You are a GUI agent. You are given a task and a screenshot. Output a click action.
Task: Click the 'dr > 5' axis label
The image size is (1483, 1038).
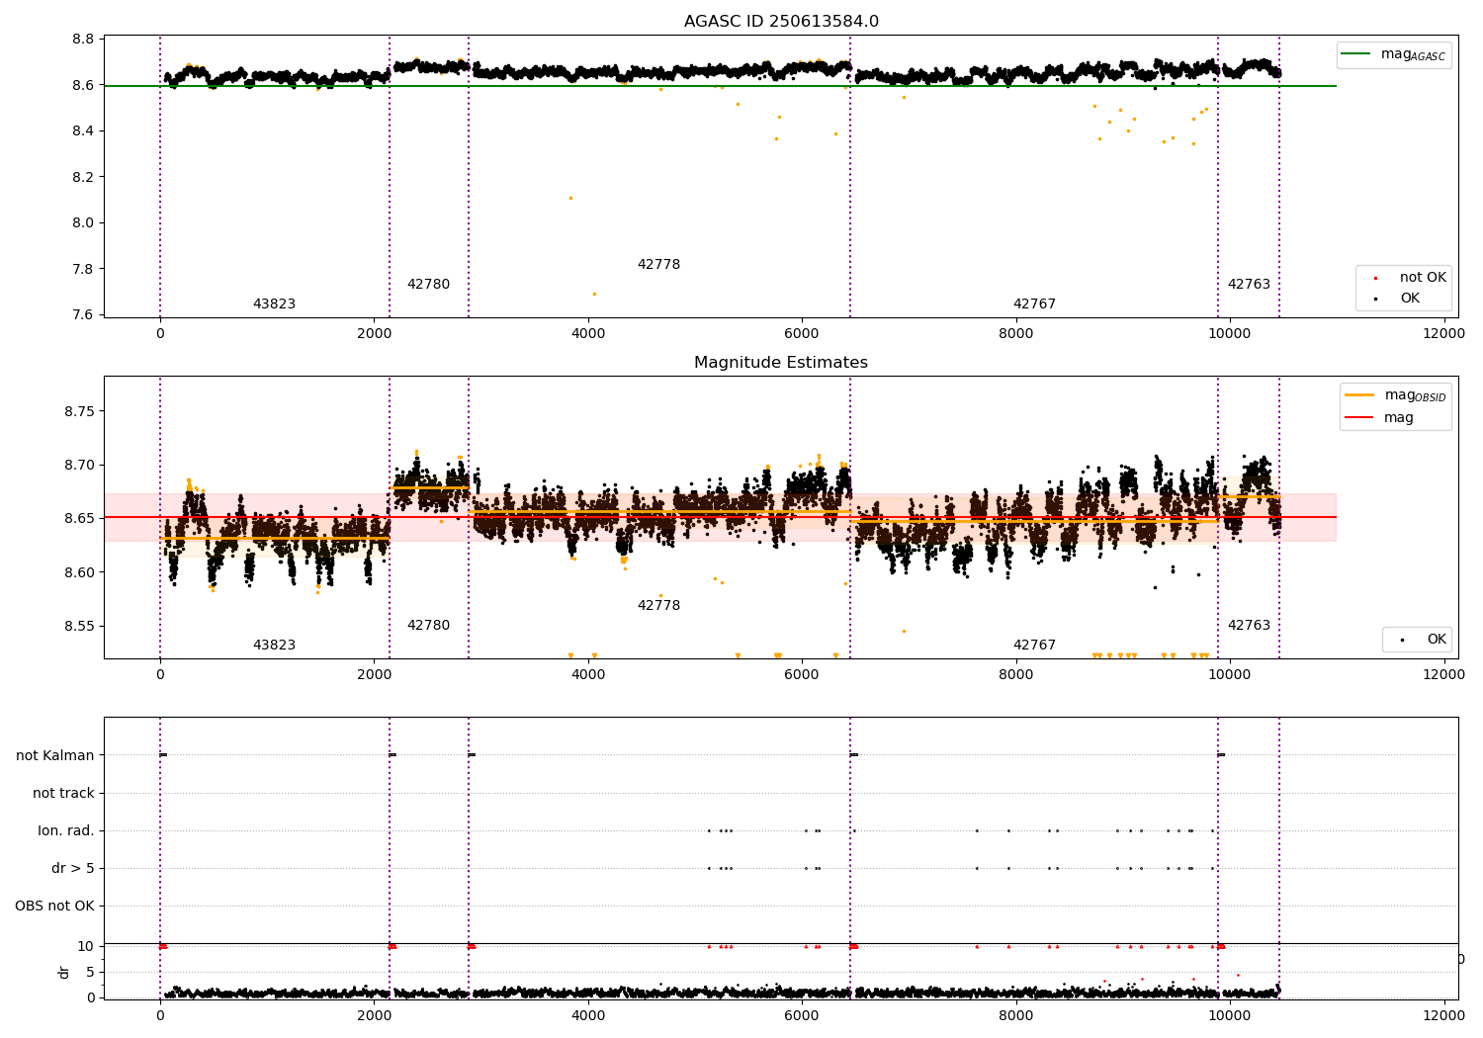click(73, 868)
